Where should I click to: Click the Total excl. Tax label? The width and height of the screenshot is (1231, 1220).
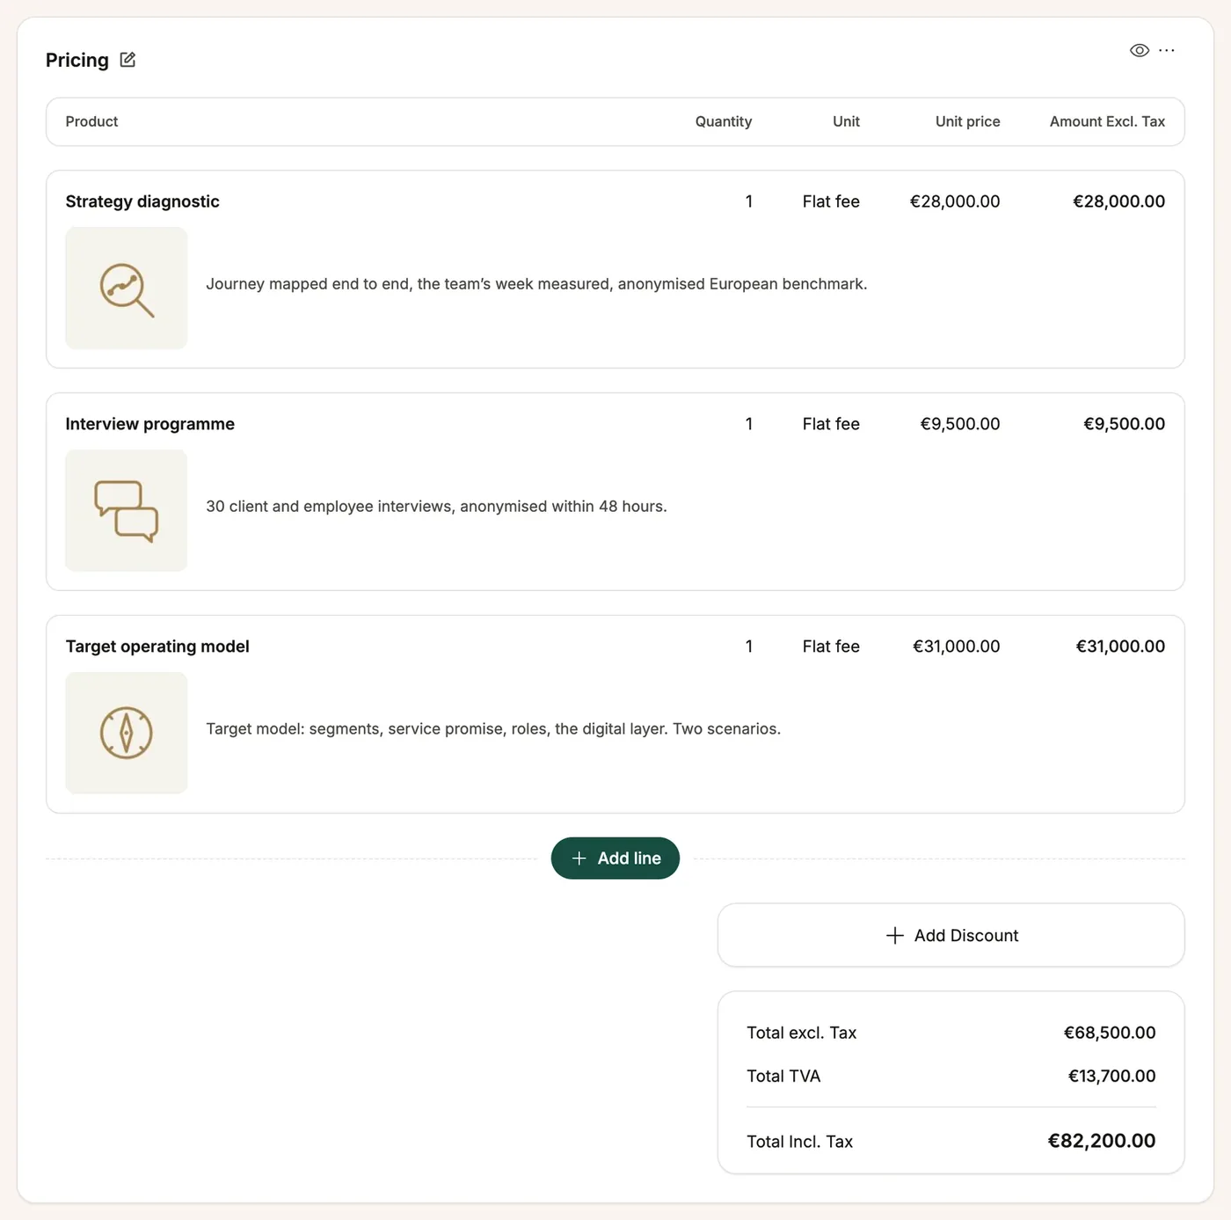(x=802, y=1033)
